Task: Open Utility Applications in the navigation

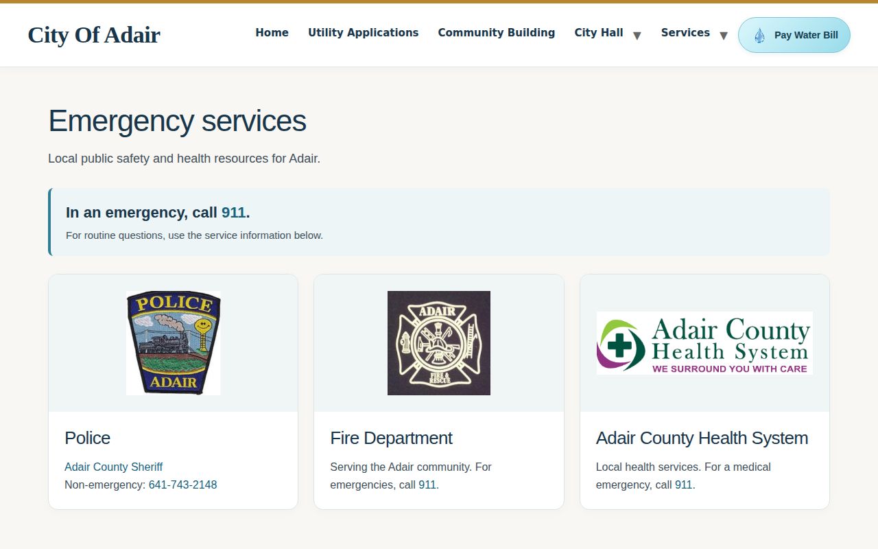Action: 363,33
